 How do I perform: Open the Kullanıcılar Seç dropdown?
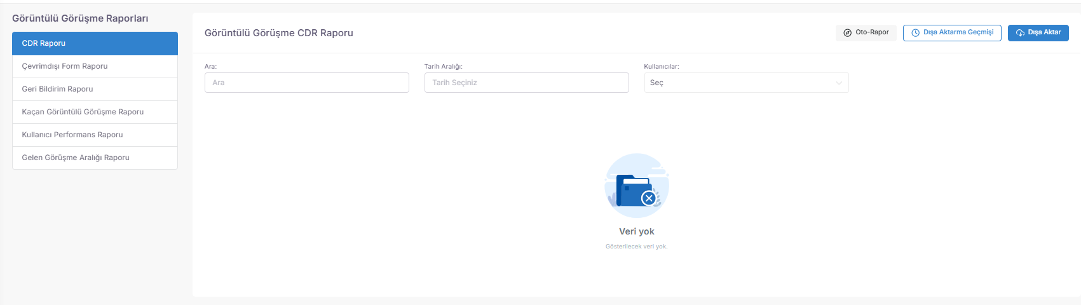[x=746, y=83]
